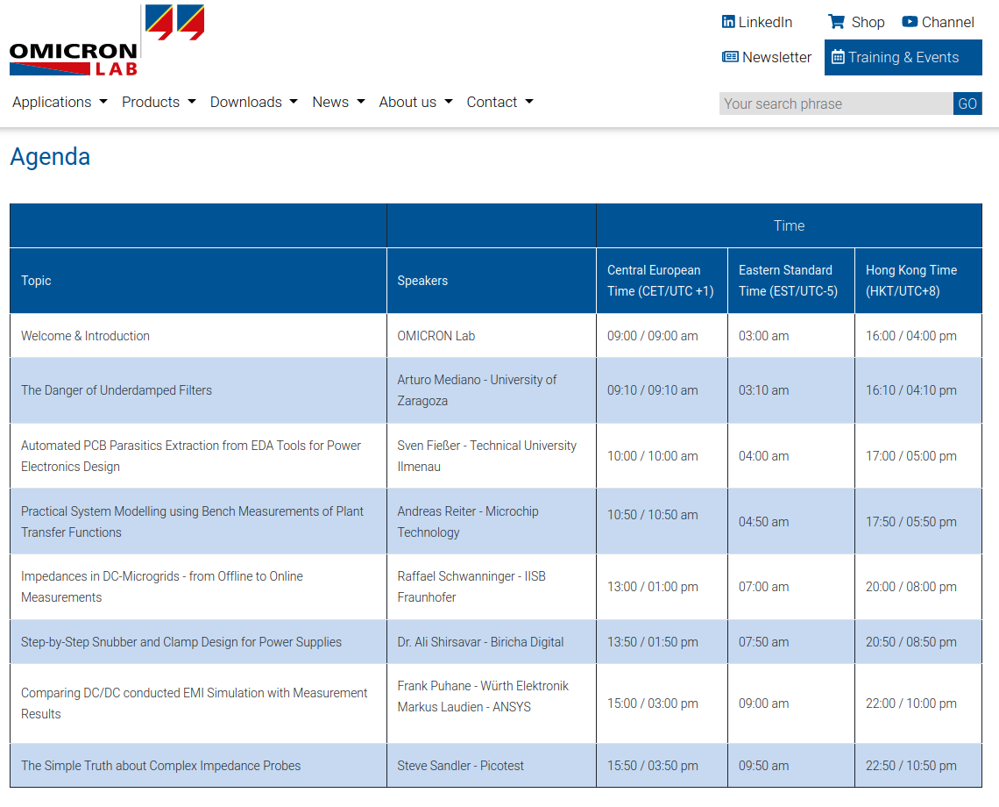Expand the About us dropdown arrow
Image resolution: width=999 pixels, height=807 pixels.
click(x=449, y=102)
